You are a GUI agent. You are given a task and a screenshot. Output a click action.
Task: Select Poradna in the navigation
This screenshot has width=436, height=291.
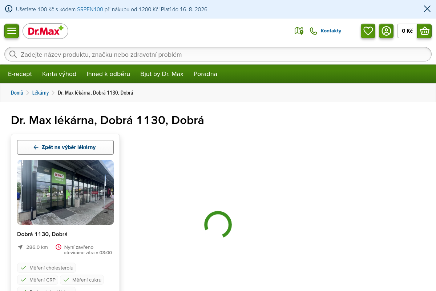[x=205, y=74]
